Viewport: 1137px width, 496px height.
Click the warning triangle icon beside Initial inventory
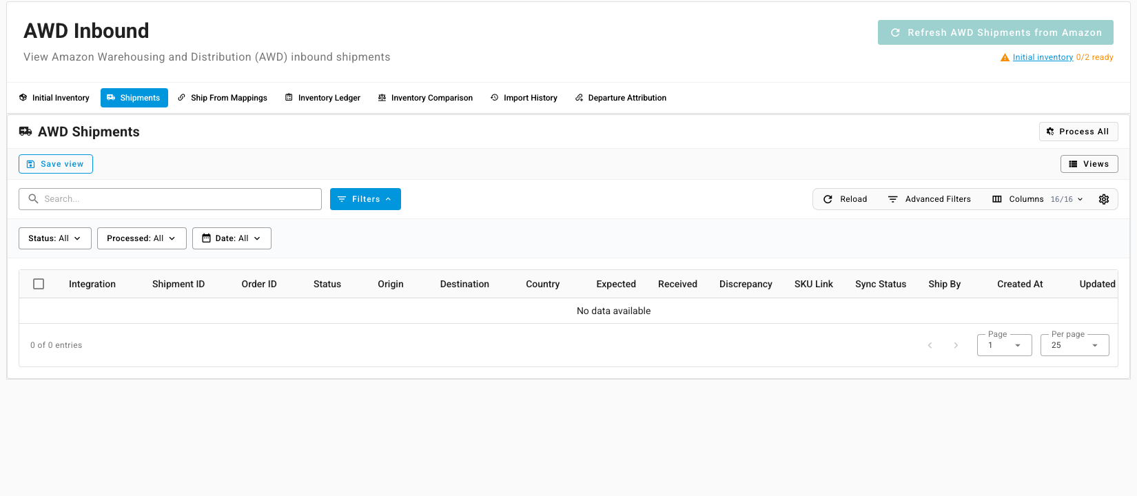click(1005, 58)
